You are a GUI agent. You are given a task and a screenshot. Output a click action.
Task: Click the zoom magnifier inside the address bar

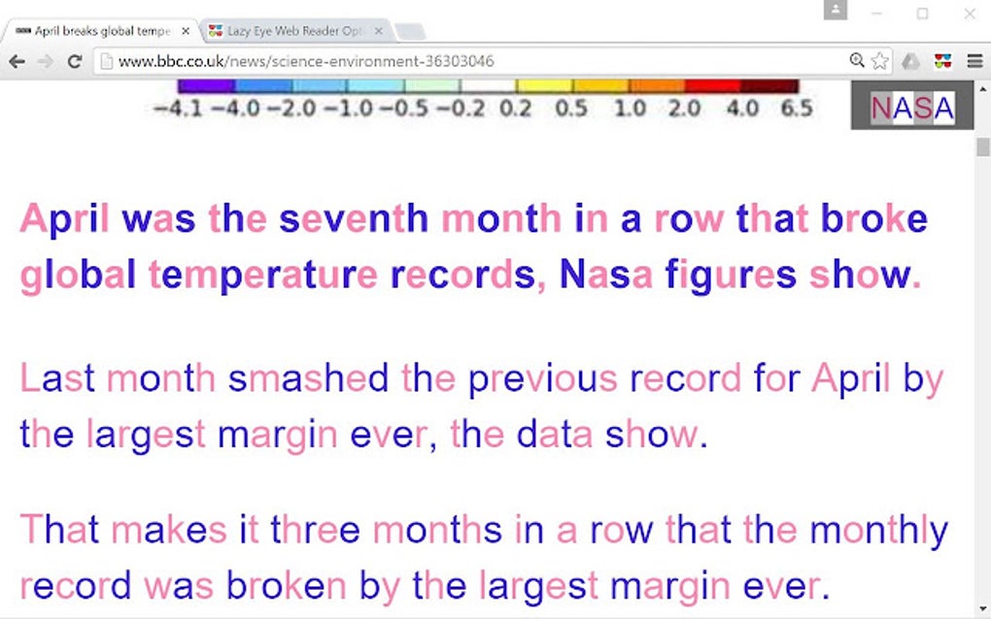[855, 60]
